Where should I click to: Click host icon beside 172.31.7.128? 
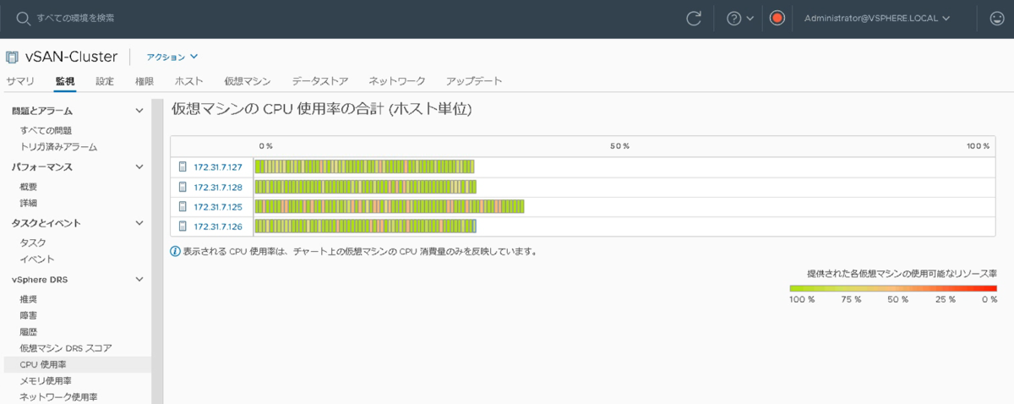(x=183, y=187)
